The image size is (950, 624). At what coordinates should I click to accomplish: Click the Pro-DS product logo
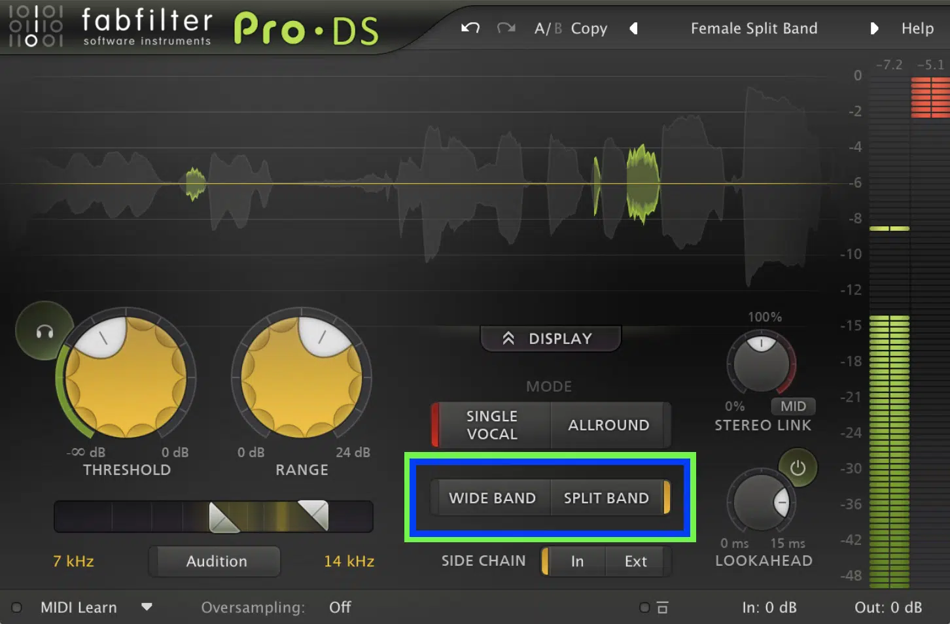[306, 30]
